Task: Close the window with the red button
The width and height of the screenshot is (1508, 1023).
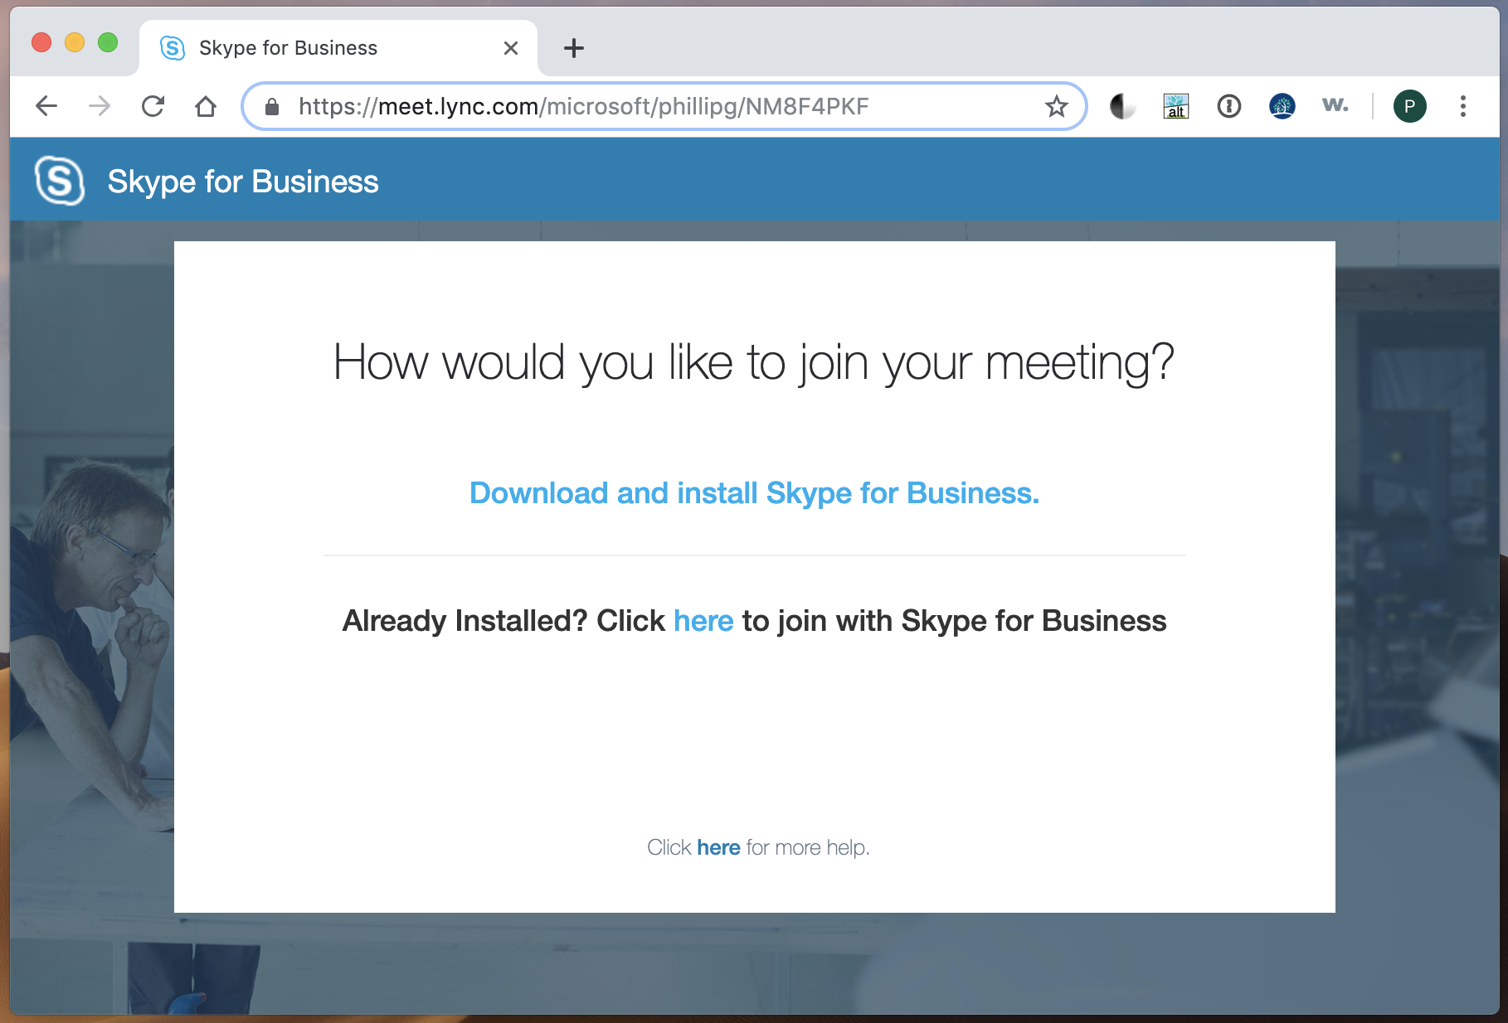Action: click(x=41, y=42)
